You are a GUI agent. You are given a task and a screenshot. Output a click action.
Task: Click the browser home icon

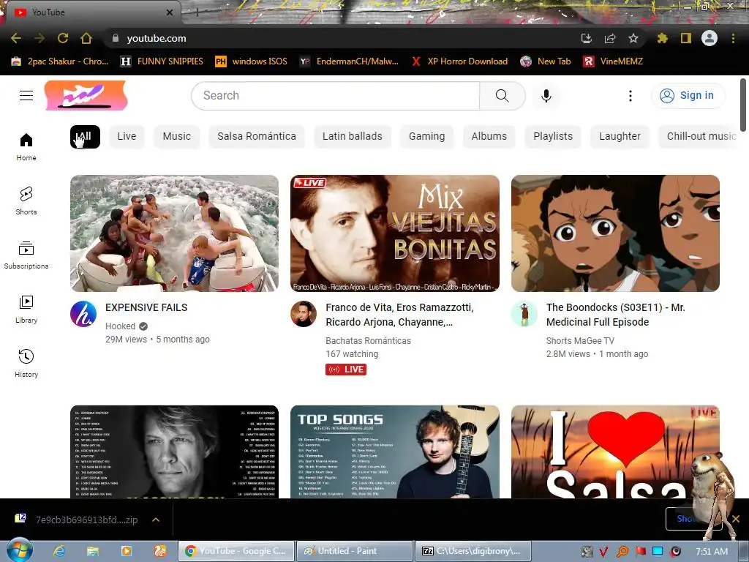[x=86, y=38]
